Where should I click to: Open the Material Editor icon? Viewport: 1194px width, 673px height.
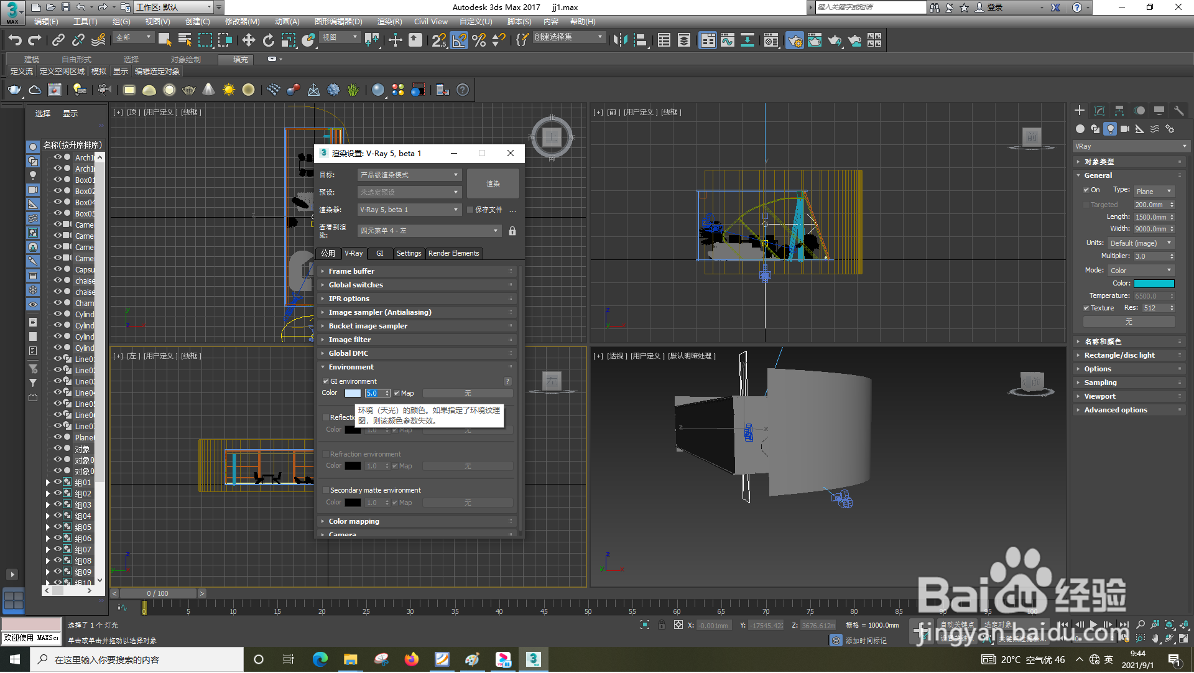click(x=771, y=40)
